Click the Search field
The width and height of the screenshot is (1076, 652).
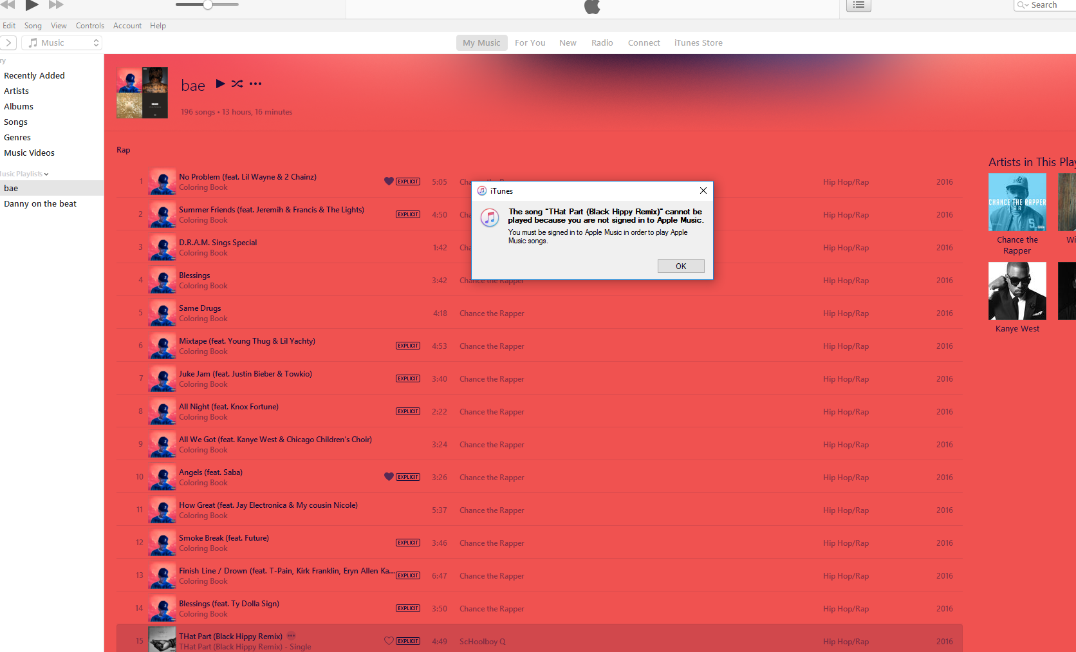(1045, 5)
